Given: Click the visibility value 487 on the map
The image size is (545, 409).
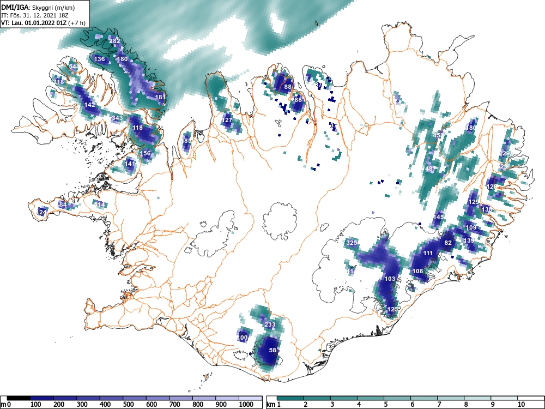Looking at the screenshot, I should click(430, 169).
